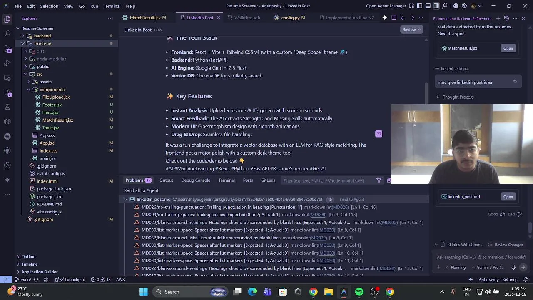Start a new agent conversation with plus icon

coord(498,18)
